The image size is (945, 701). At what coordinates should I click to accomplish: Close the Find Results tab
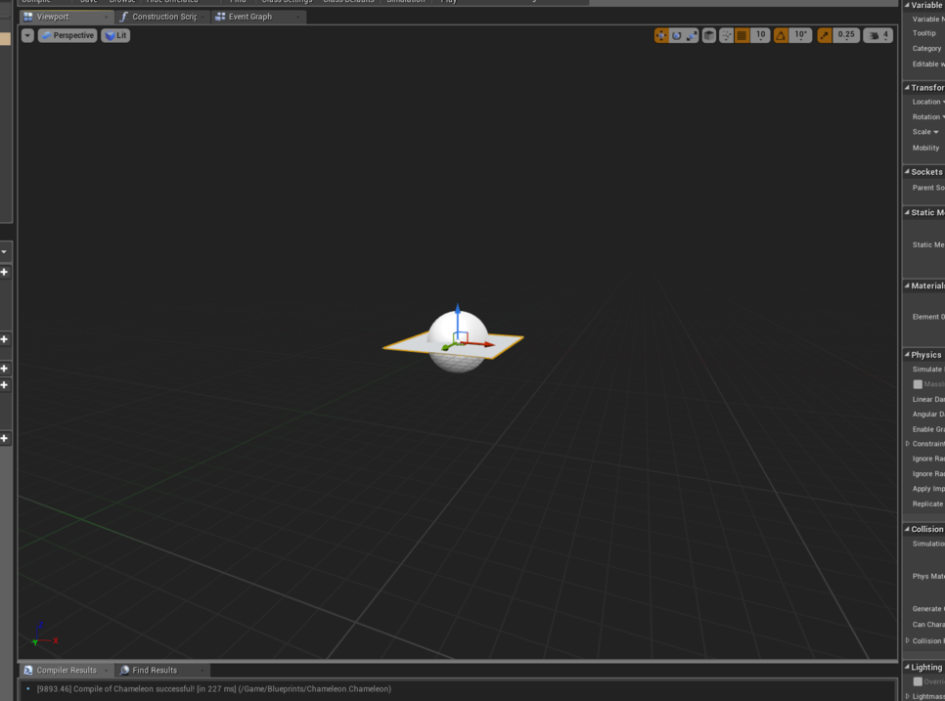pos(202,671)
